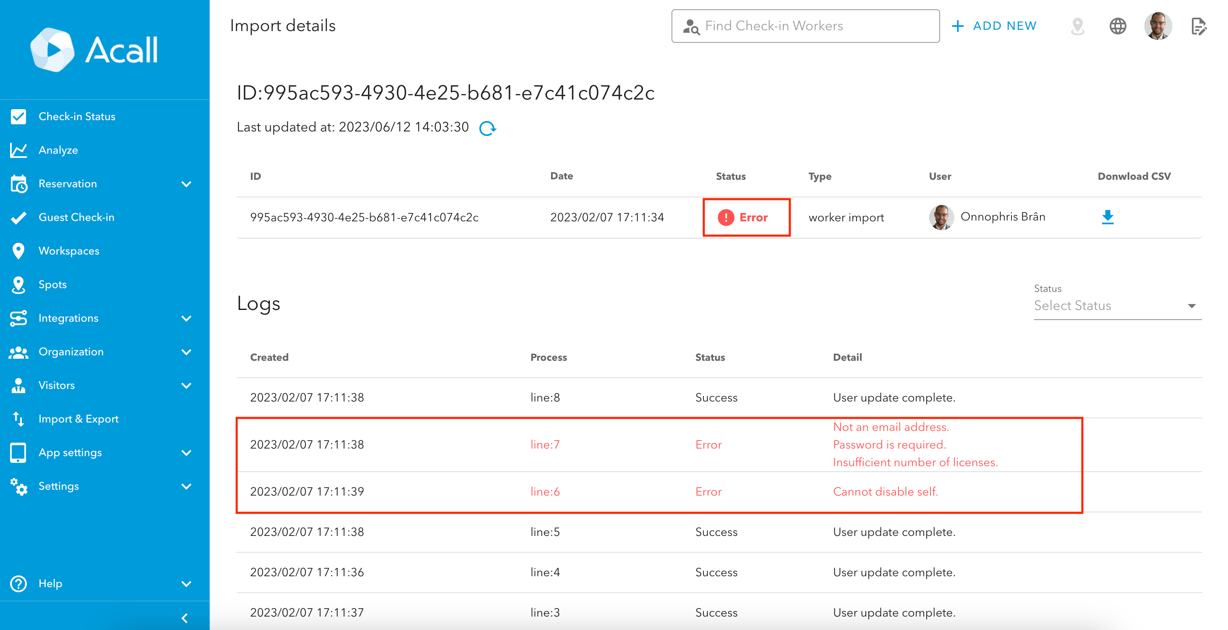Click the location pin icon in header
This screenshot has height=630, width=1228.
[x=1077, y=26]
